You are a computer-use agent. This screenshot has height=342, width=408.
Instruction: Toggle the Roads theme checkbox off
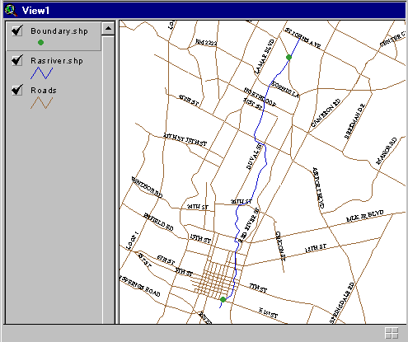17,90
